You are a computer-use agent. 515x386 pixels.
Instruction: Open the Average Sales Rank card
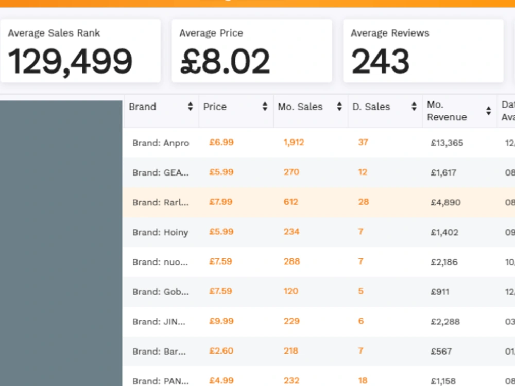click(x=80, y=50)
